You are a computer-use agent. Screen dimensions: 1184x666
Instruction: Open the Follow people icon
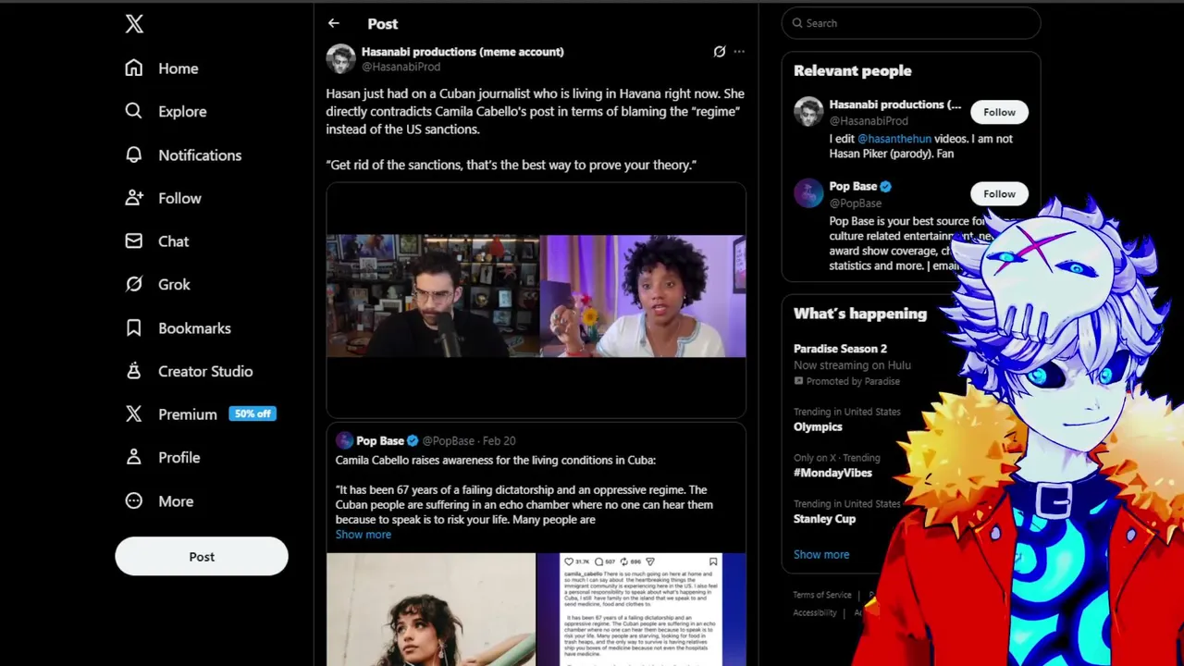[134, 198]
